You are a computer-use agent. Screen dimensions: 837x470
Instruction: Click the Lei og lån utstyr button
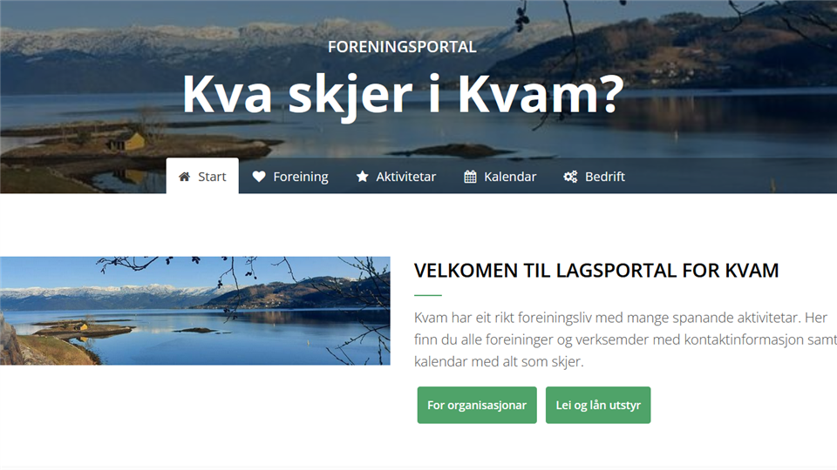pyautogui.click(x=598, y=405)
